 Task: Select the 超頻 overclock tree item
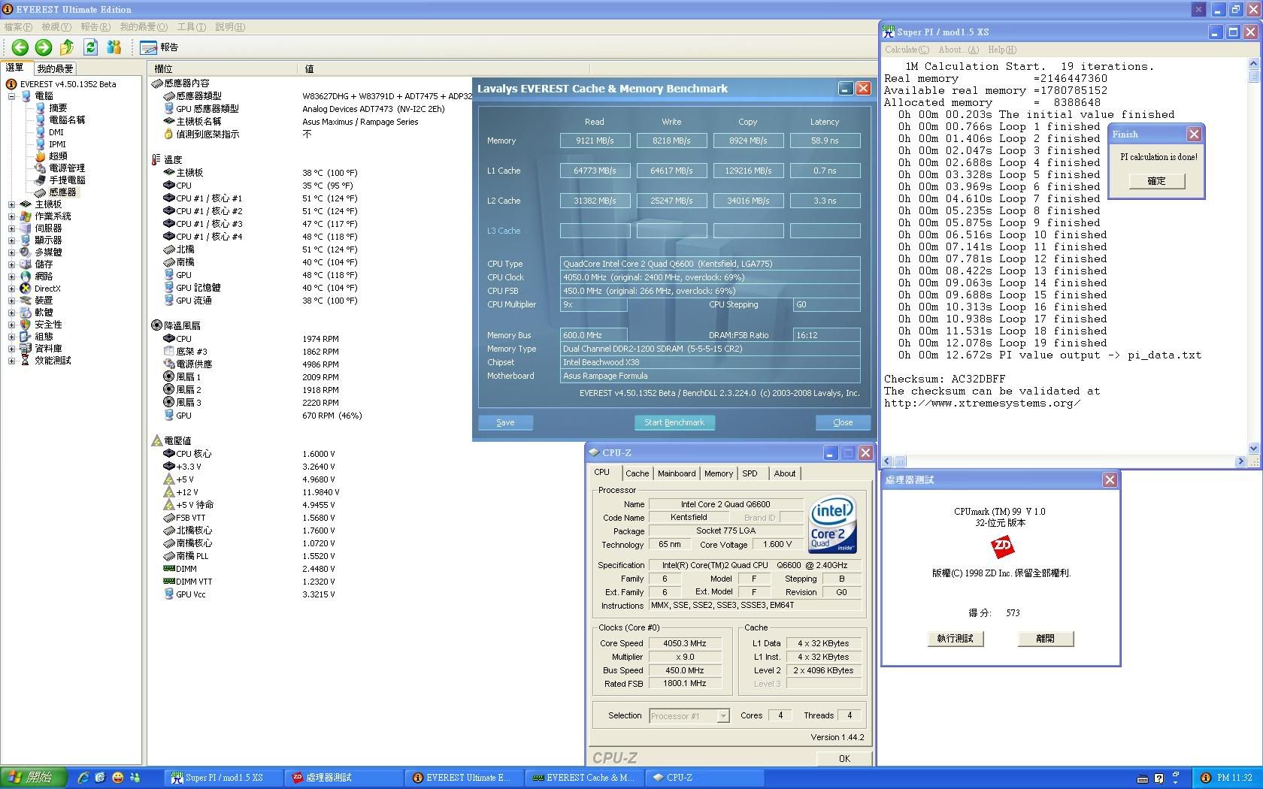(x=58, y=156)
